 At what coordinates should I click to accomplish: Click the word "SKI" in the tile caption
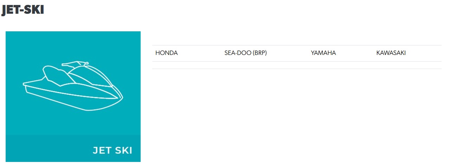pos(123,150)
